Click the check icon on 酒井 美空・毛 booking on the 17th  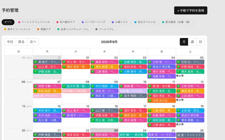coord(121,110)
